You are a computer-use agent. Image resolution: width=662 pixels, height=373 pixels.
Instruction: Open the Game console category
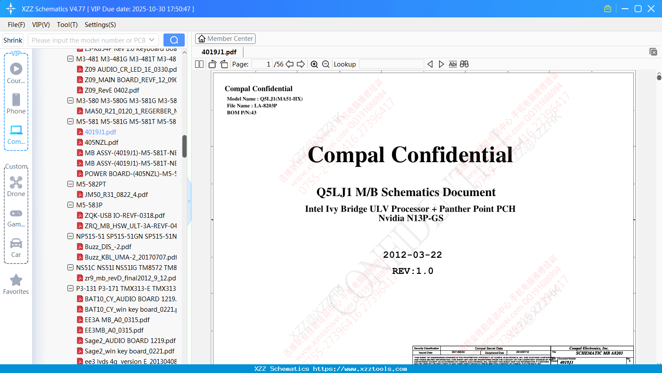point(16,217)
